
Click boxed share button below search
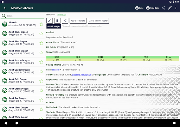pos(65,21)
